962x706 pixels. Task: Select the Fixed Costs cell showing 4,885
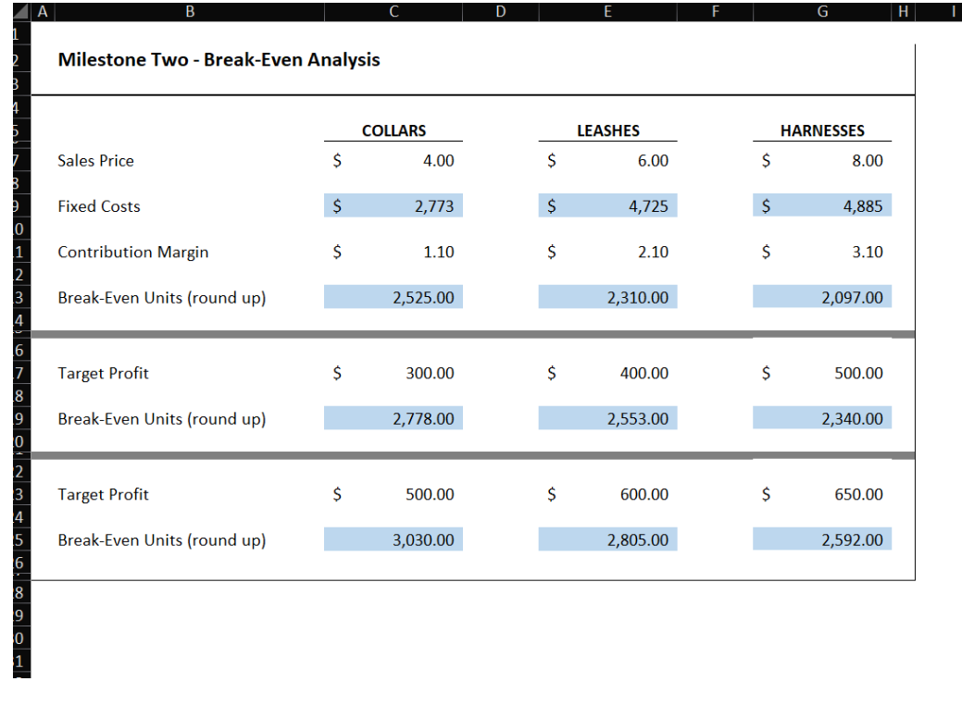click(x=821, y=205)
